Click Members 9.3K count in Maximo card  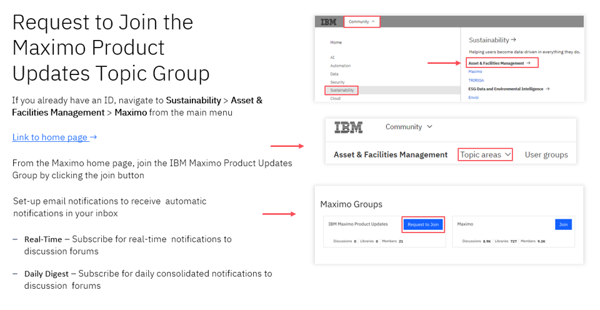pyautogui.click(x=533, y=241)
